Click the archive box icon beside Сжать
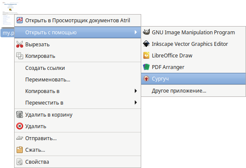Screen dimensions: 246x168 pos(20,150)
